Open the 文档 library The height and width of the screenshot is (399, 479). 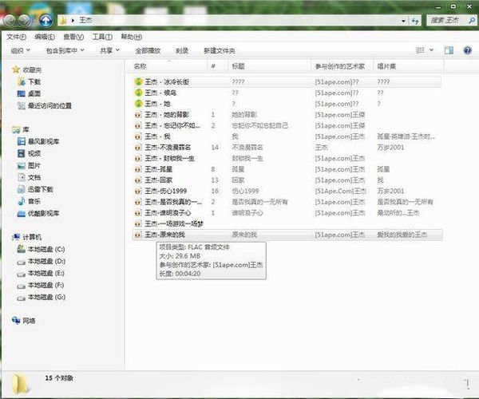(30, 177)
